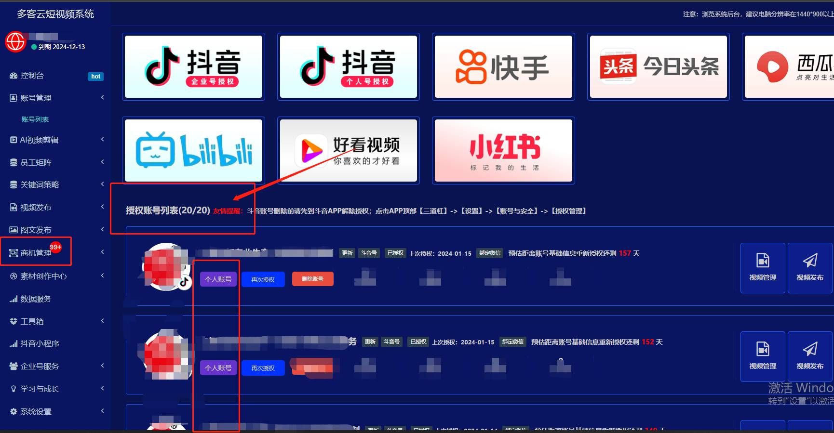Expand the 员工矩阵 chevron

point(102,162)
